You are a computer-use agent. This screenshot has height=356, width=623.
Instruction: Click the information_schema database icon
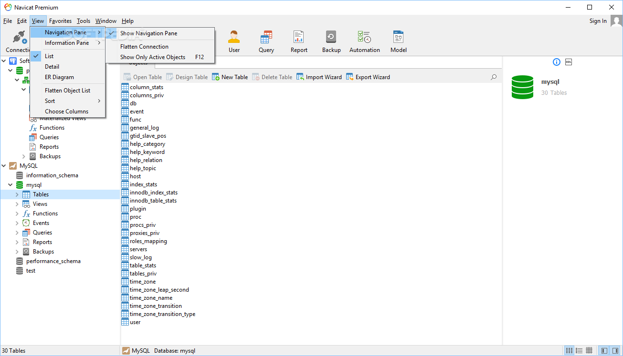pos(20,175)
